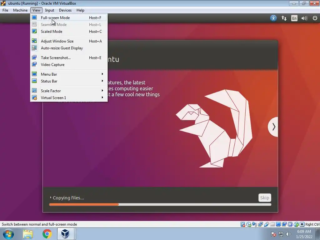Screen dimensions: 320x240
Task: Click audio status bar icon
Action: 254,224
